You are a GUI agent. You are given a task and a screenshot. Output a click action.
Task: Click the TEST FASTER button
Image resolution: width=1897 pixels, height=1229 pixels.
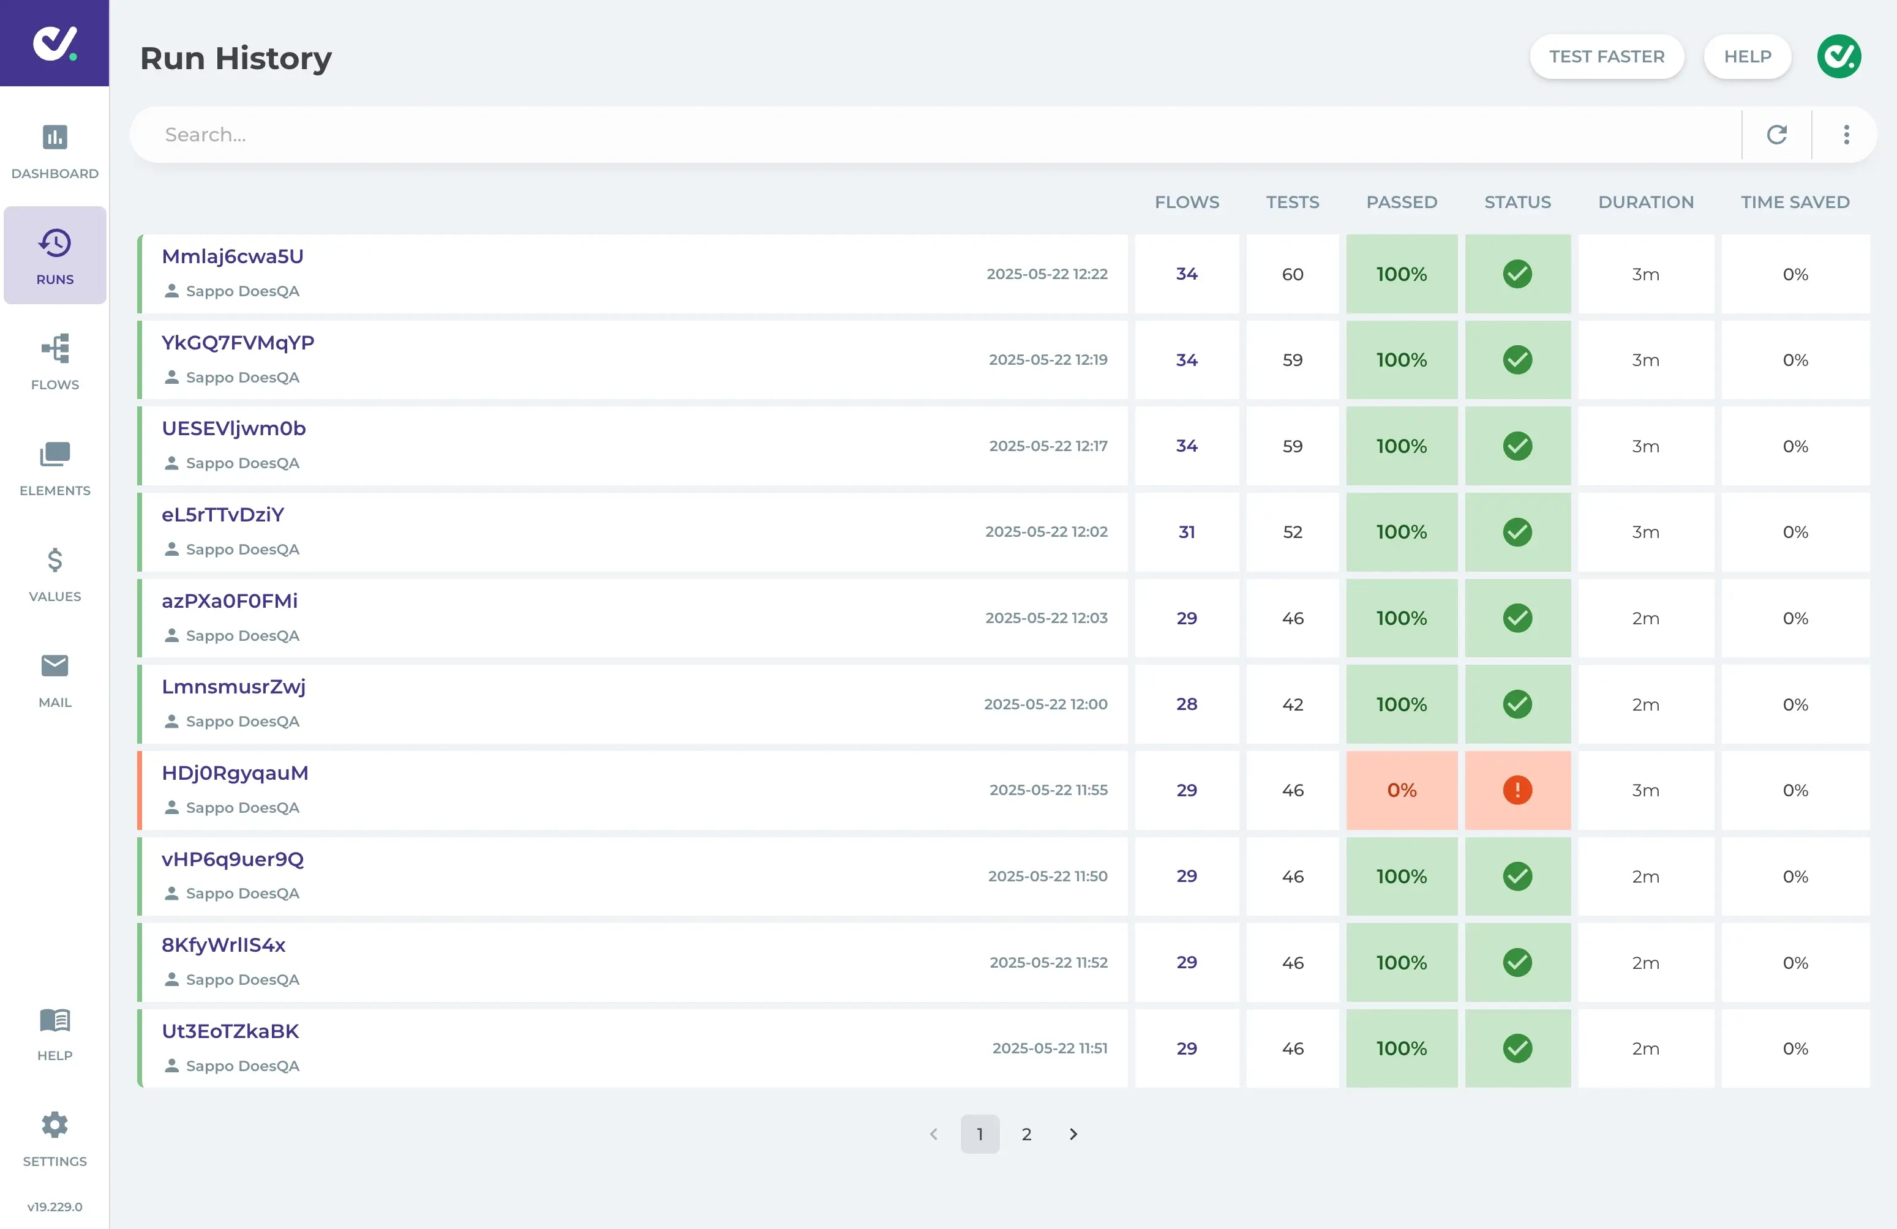tap(1606, 56)
